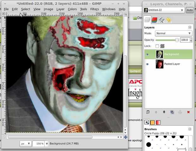Image resolution: width=196 pixels, height=151 pixels.
Task: Switch to the Patterns tab icon
Action: (152, 122)
